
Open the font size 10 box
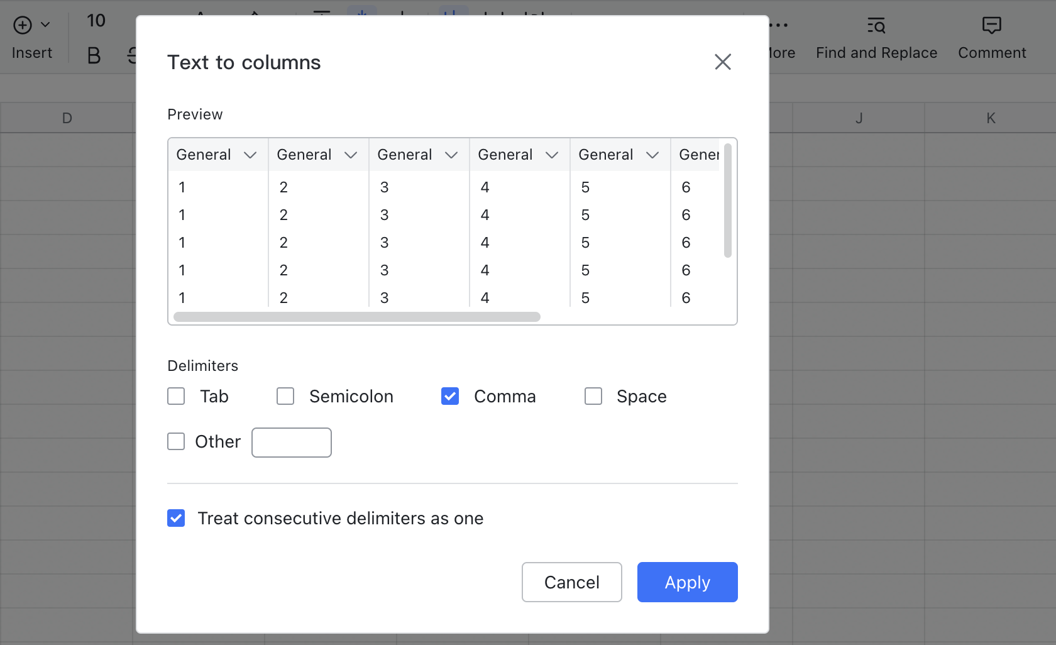(96, 21)
